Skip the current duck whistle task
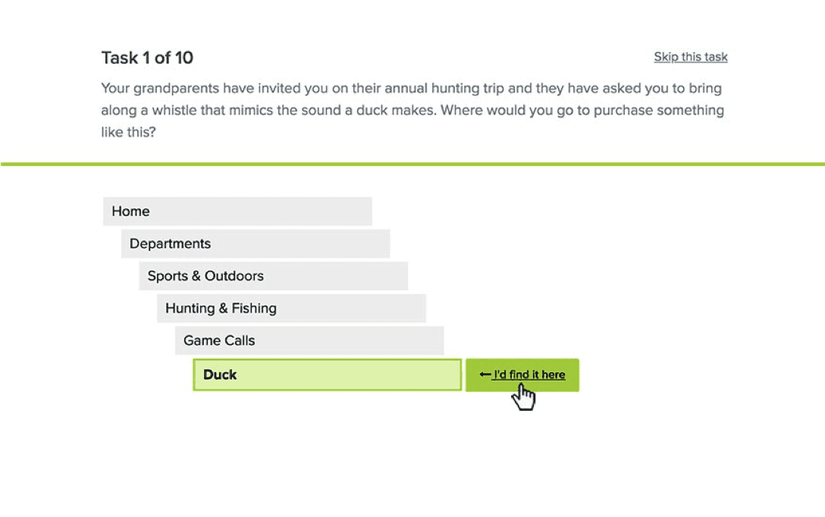 pos(690,57)
